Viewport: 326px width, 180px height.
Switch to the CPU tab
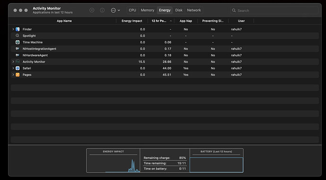[x=132, y=10]
